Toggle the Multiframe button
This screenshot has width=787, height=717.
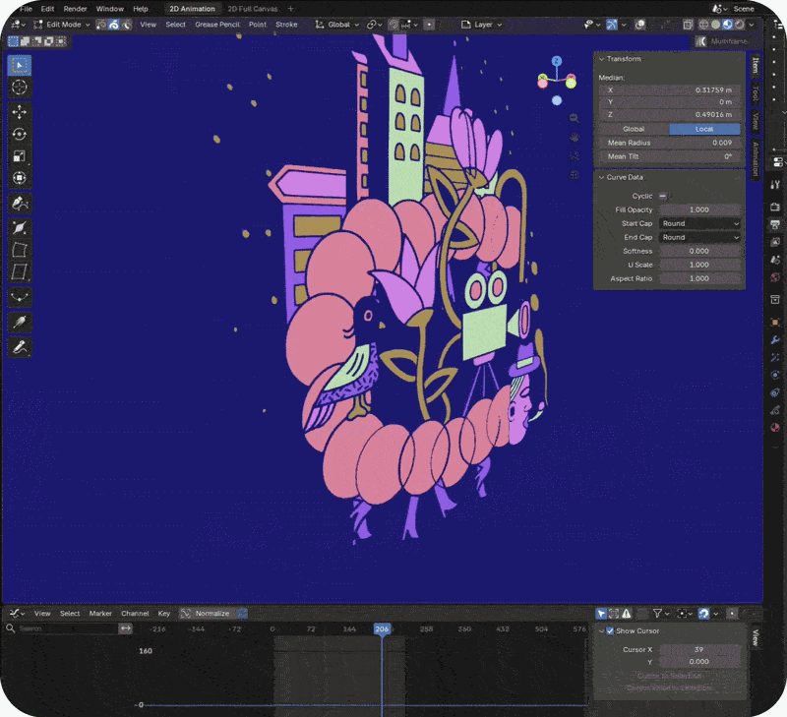(x=723, y=41)
